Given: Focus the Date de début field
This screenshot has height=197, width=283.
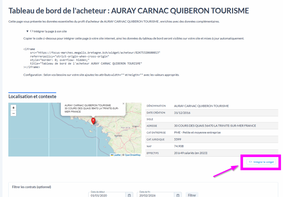Looking at the screenshot, I should coord(106,195).
